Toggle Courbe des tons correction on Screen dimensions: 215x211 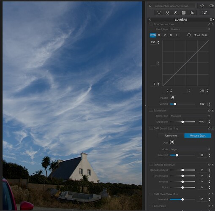(151, 24)
